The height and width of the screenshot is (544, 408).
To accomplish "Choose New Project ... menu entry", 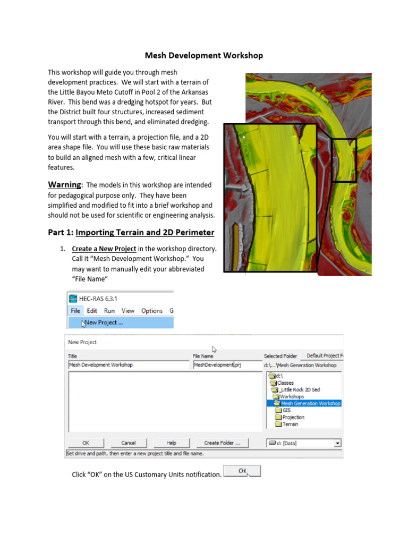I will pyautogui.click(x=121, y=322).
